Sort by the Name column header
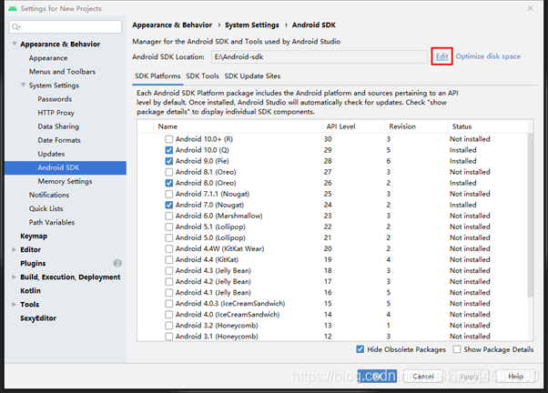The width and height of the screenshot is (548, 393). (x=238, y=126)
